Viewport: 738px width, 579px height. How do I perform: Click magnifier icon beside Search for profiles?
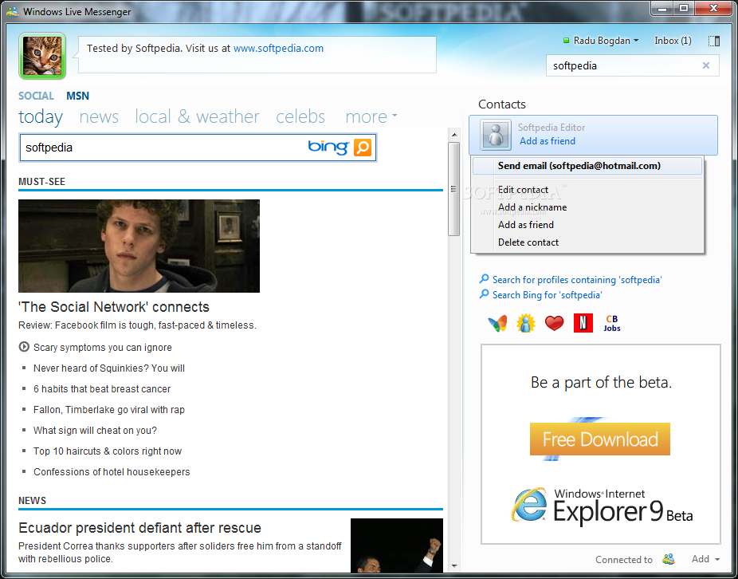point(484,279)
